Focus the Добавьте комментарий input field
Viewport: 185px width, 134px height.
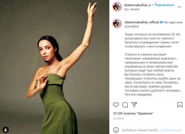click(x=141, y=130)
